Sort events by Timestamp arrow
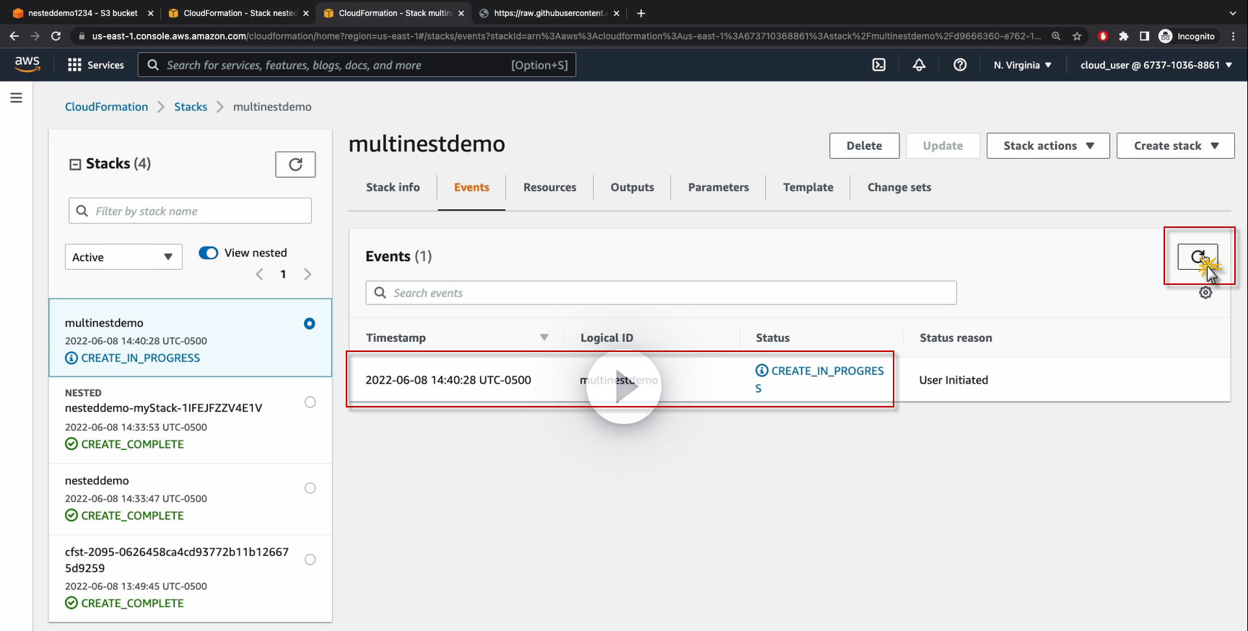The height and width of the screenshot is (631, 1248). click(x=544, y=337)
